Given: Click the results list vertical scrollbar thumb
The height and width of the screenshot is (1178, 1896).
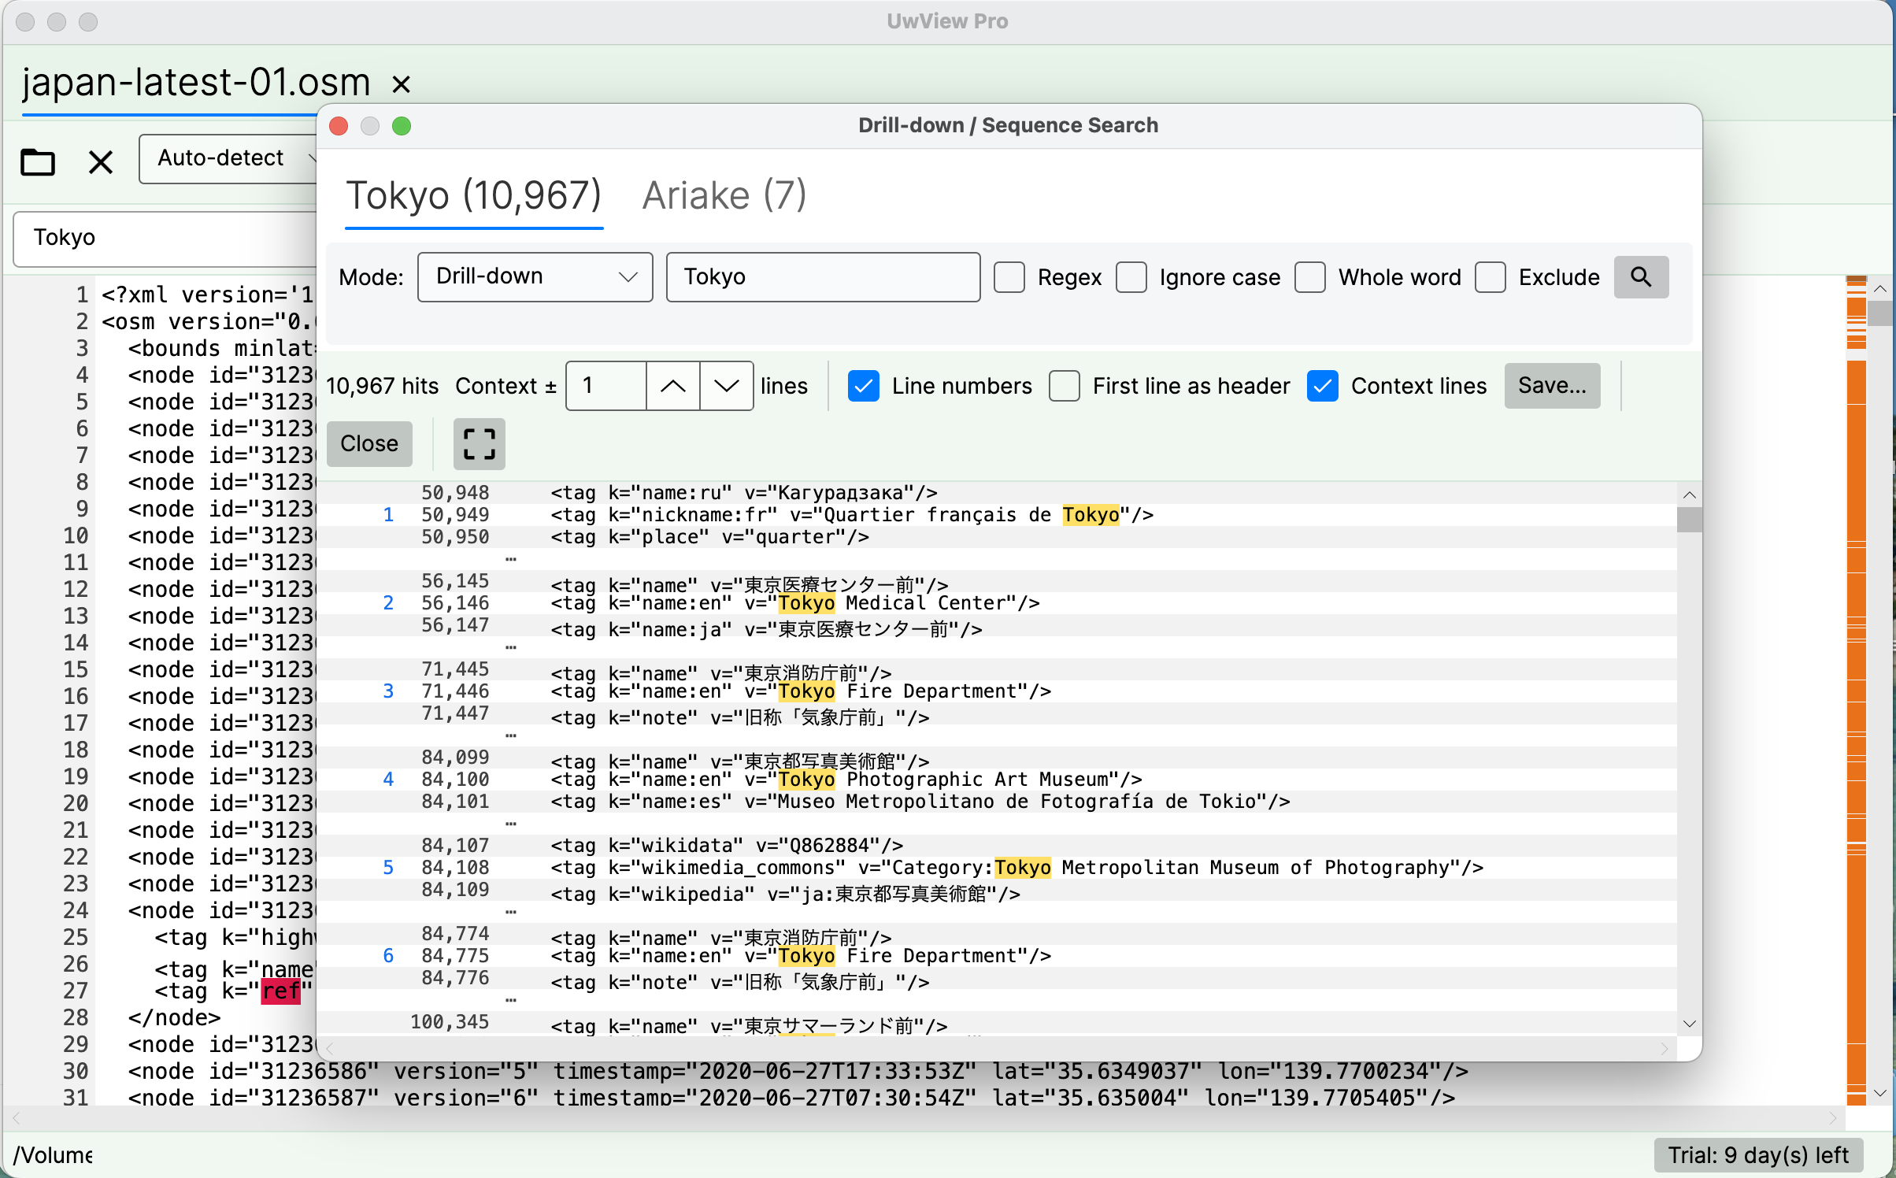Looking at the screenshot, I should click(x=1689, y=520).
